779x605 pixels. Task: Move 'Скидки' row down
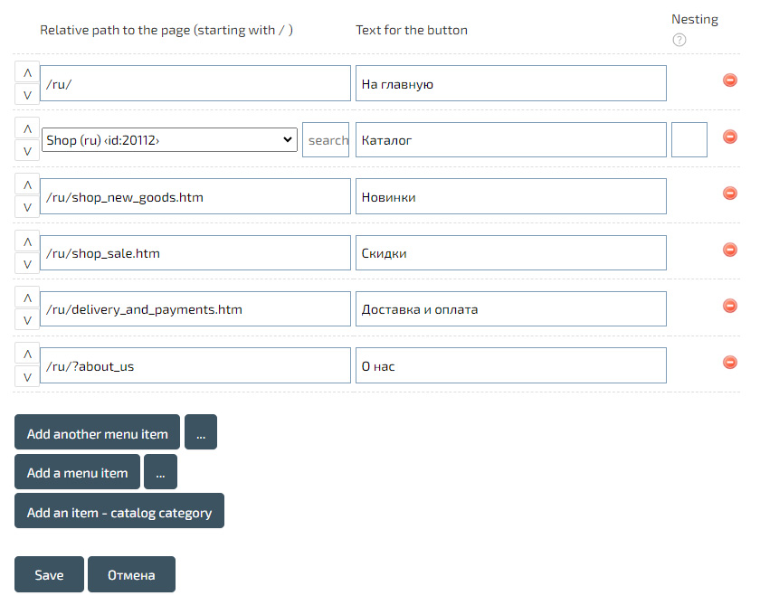coord(27,264)
